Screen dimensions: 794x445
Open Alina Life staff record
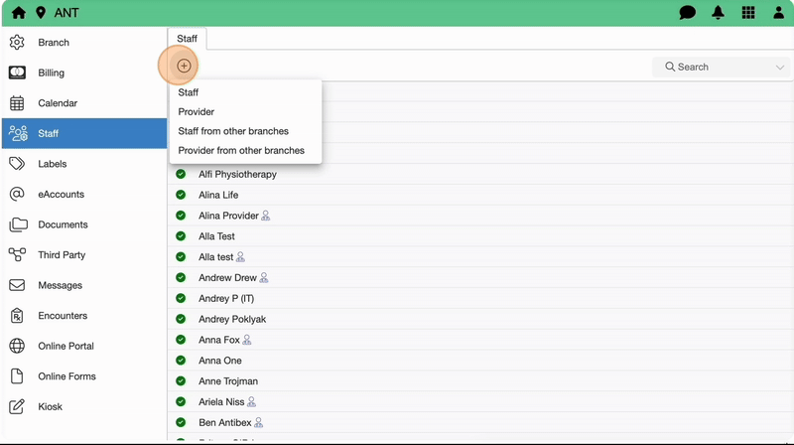218,195
